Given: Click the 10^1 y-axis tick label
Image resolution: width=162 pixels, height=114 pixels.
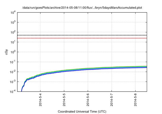Looking at the screenshot, I should pyautogui.click(x=13, y=42).
